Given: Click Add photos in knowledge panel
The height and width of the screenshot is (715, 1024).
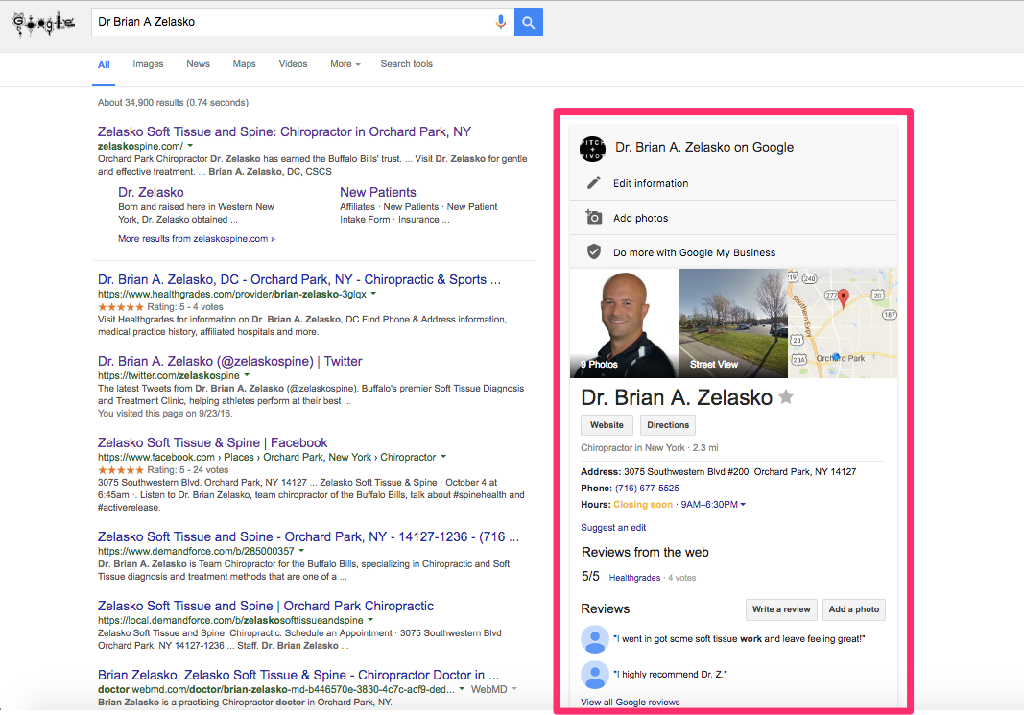Looking at the screenshot, I should pyautogui.click(x=641, y=218).
